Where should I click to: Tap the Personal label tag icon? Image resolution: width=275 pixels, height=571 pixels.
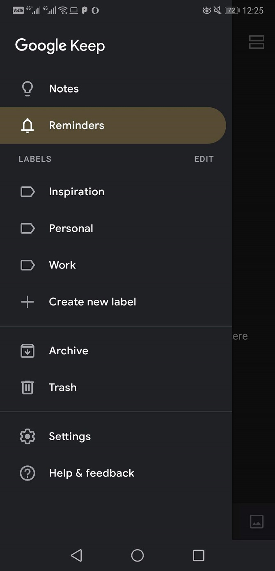point(27,228)
